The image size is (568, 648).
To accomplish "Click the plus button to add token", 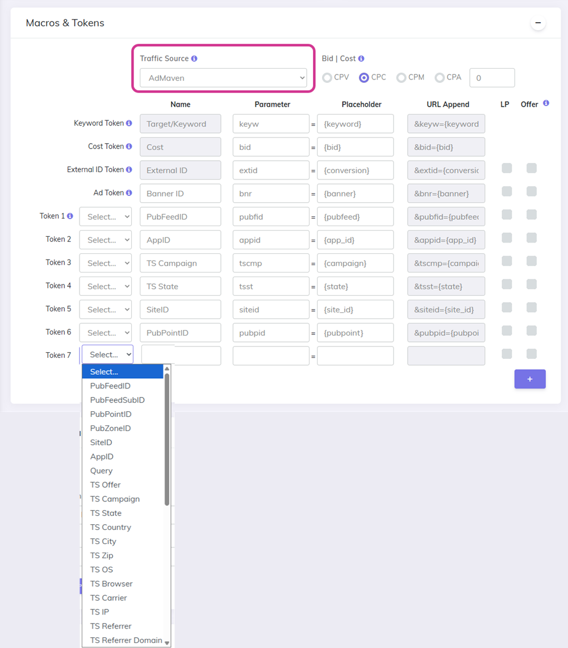I will (529, 379).
